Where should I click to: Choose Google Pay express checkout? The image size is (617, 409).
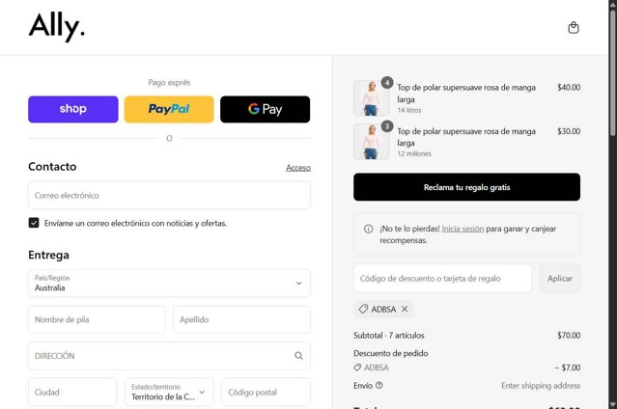[266, 109]
